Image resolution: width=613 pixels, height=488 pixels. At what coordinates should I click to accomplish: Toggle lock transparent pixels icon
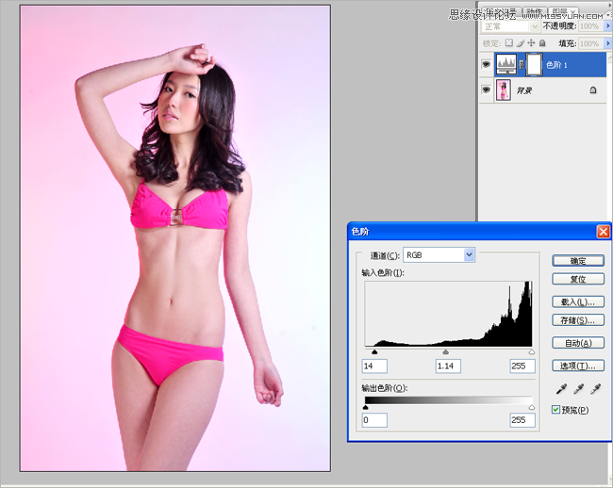click(508, 43)
